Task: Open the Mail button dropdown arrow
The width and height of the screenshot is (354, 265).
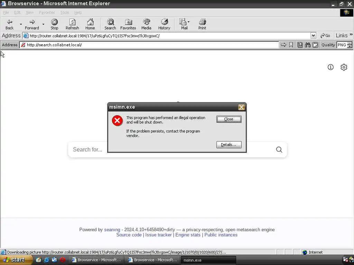Action: (x=188, y=22)
